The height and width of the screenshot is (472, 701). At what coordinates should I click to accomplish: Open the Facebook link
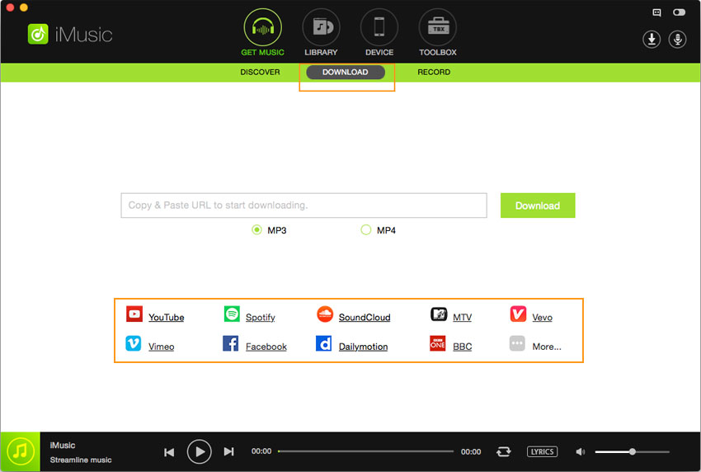(266, 347)
